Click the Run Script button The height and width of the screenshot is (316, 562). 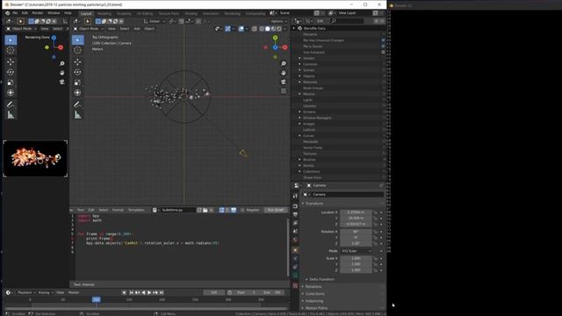(276, 210)
